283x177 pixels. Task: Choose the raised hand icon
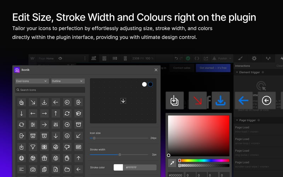(67, 158)
